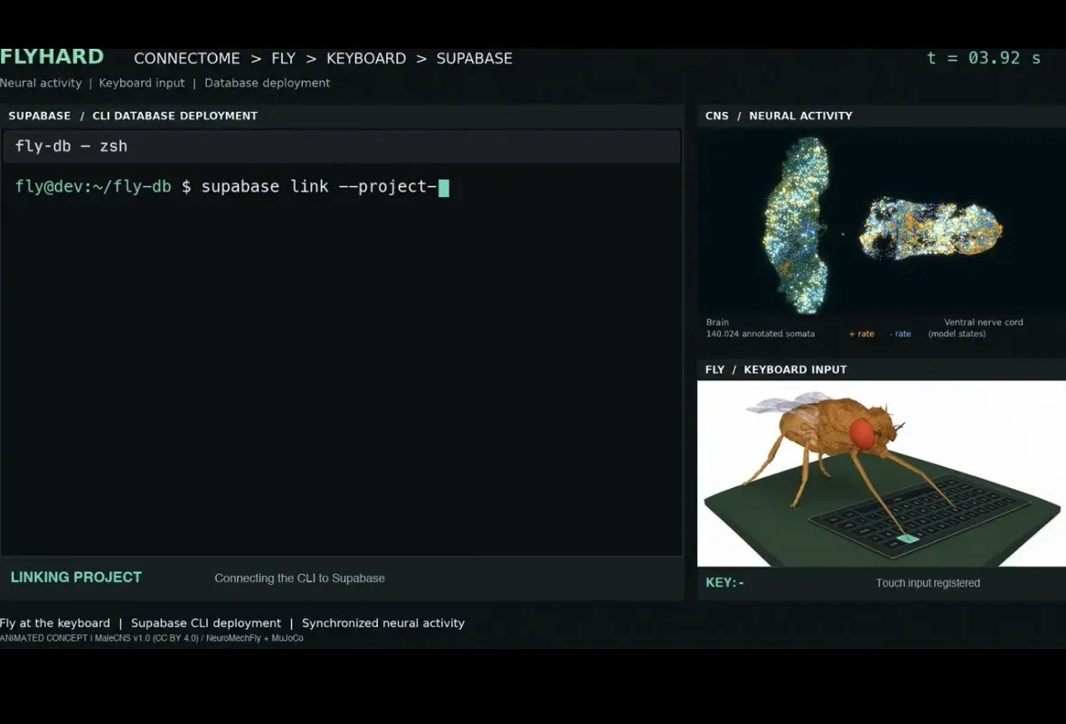The image size is (1066, 724).
Task: Click the blue '- rate' legend entry
Action: 901,334
